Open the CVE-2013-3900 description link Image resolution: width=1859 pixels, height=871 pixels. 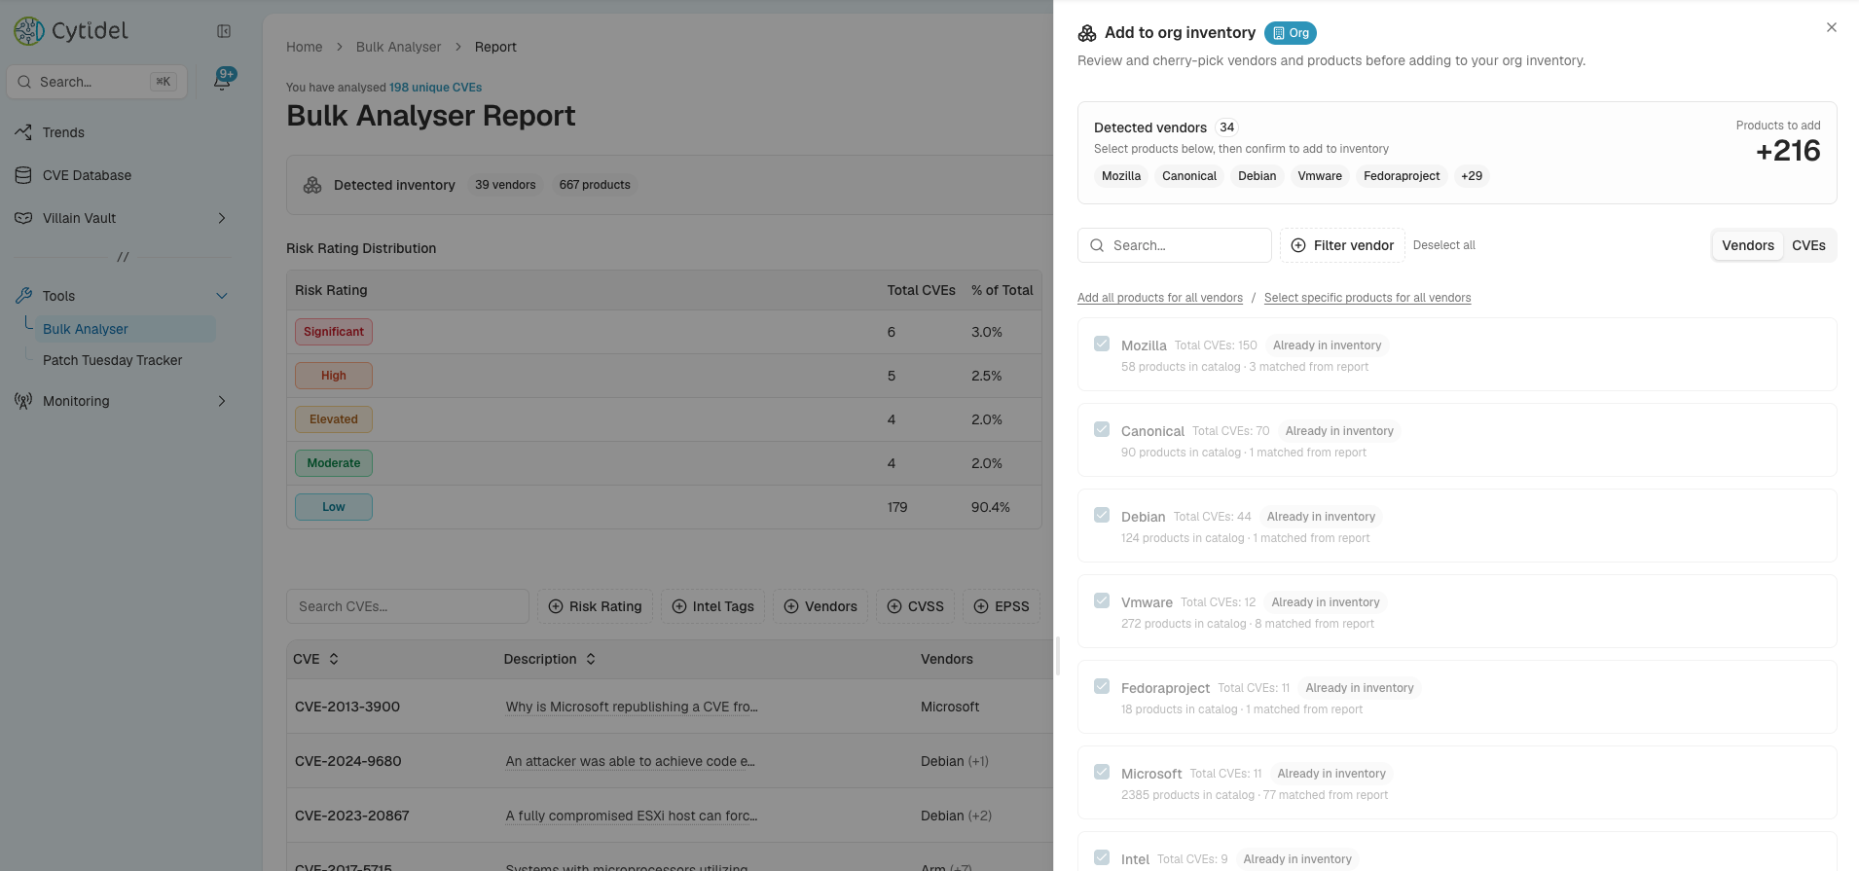click(632, 707)
